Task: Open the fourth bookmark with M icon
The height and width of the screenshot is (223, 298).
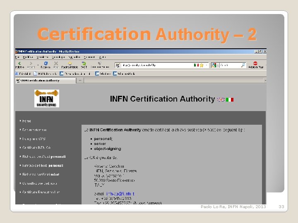Action: point(103,74)
